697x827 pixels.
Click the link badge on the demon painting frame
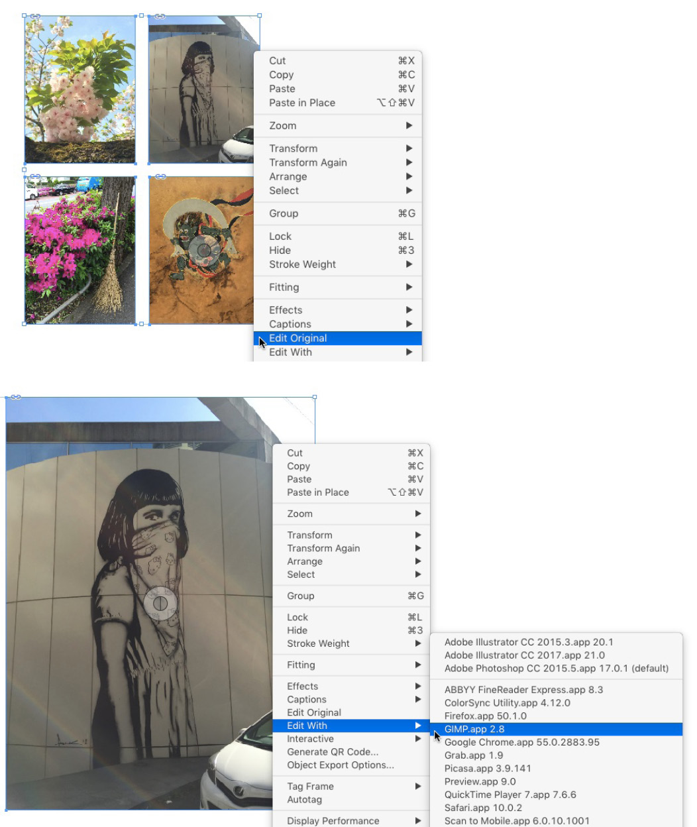160,177
